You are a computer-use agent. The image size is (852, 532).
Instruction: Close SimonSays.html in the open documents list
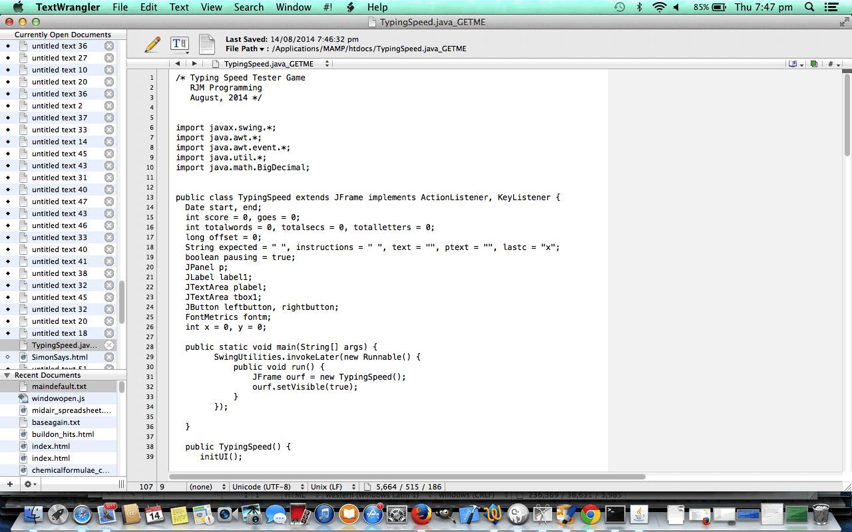point(109,357)
